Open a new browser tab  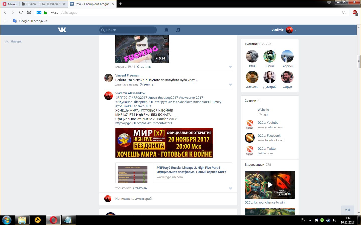(x=120, y=4)
